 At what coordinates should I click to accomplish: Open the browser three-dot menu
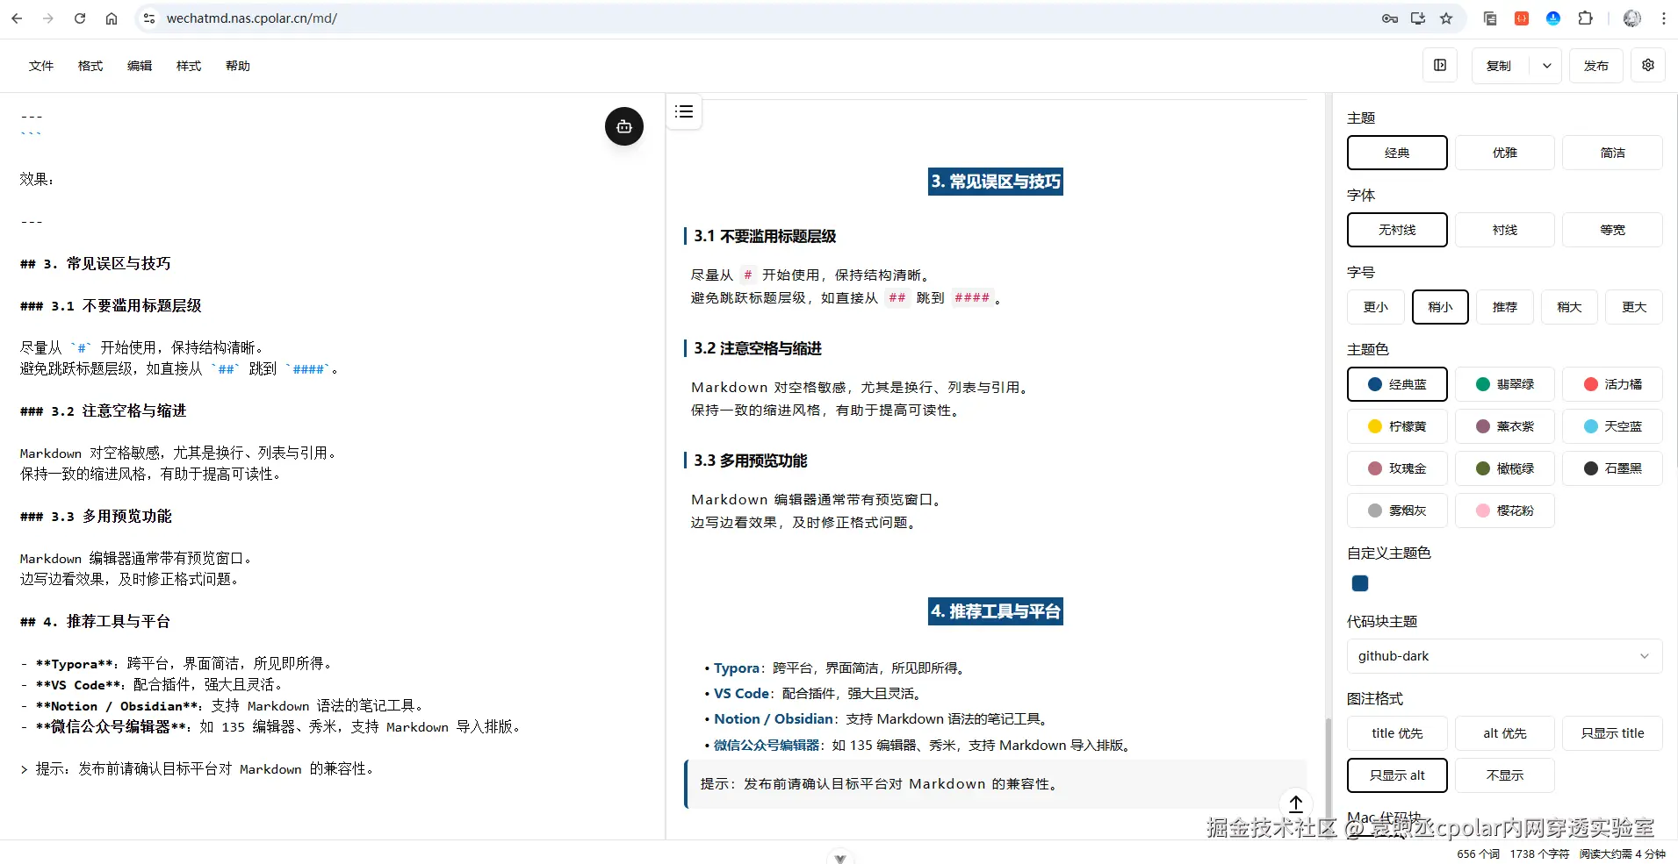pos(1664,18)
